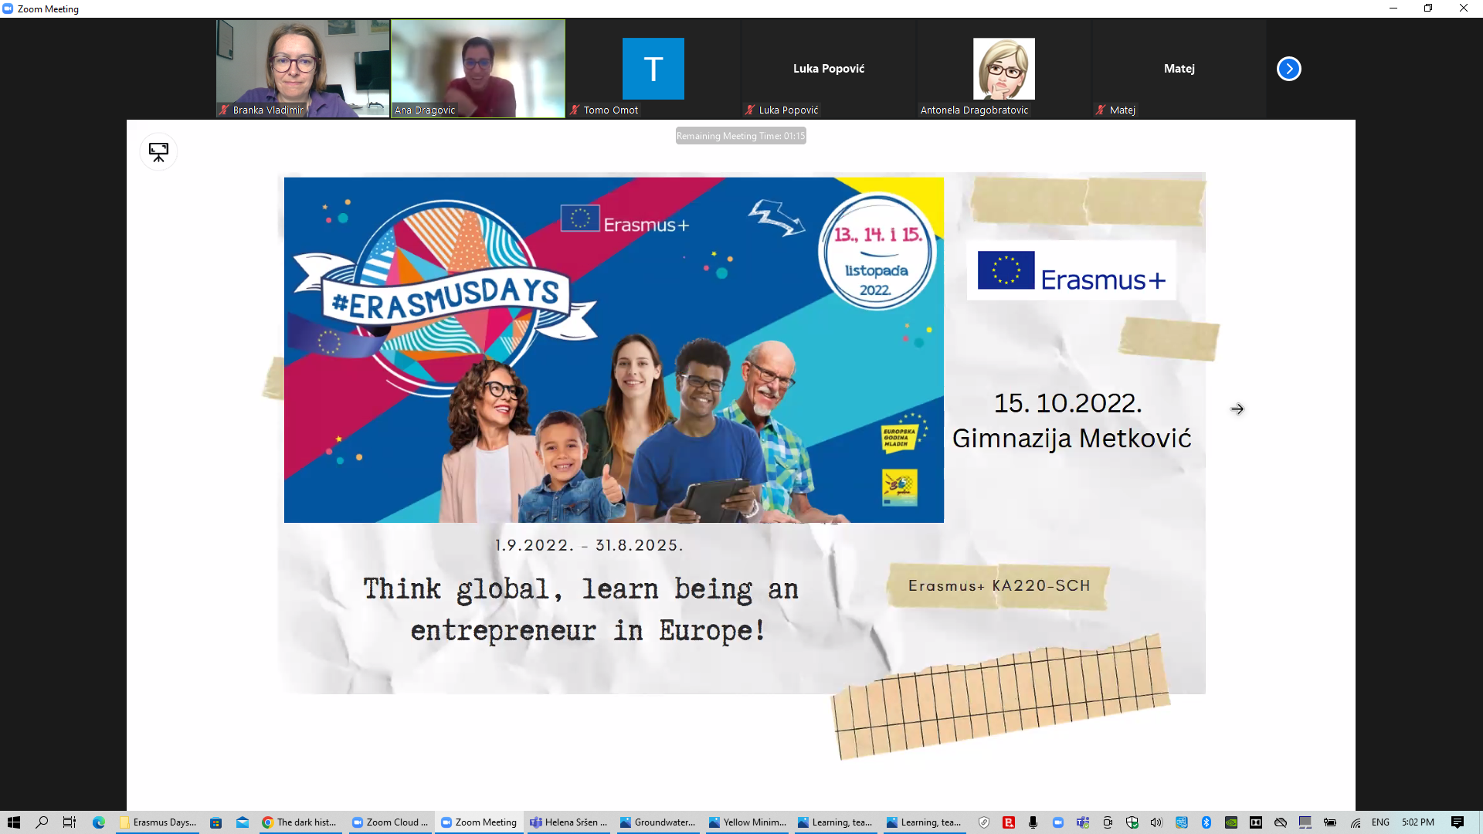
Task: Switch to Teams 'Helena Sršen' window
Action: click(x=569, y=822)
